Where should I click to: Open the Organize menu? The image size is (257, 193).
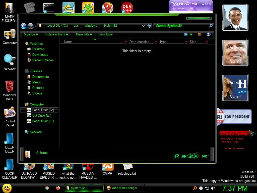[x=31, y=34]
